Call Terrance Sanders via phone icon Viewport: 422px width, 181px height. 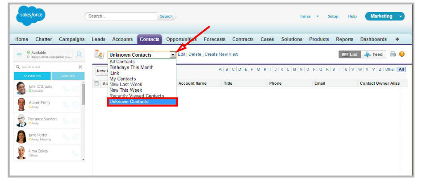pos(66,120)
